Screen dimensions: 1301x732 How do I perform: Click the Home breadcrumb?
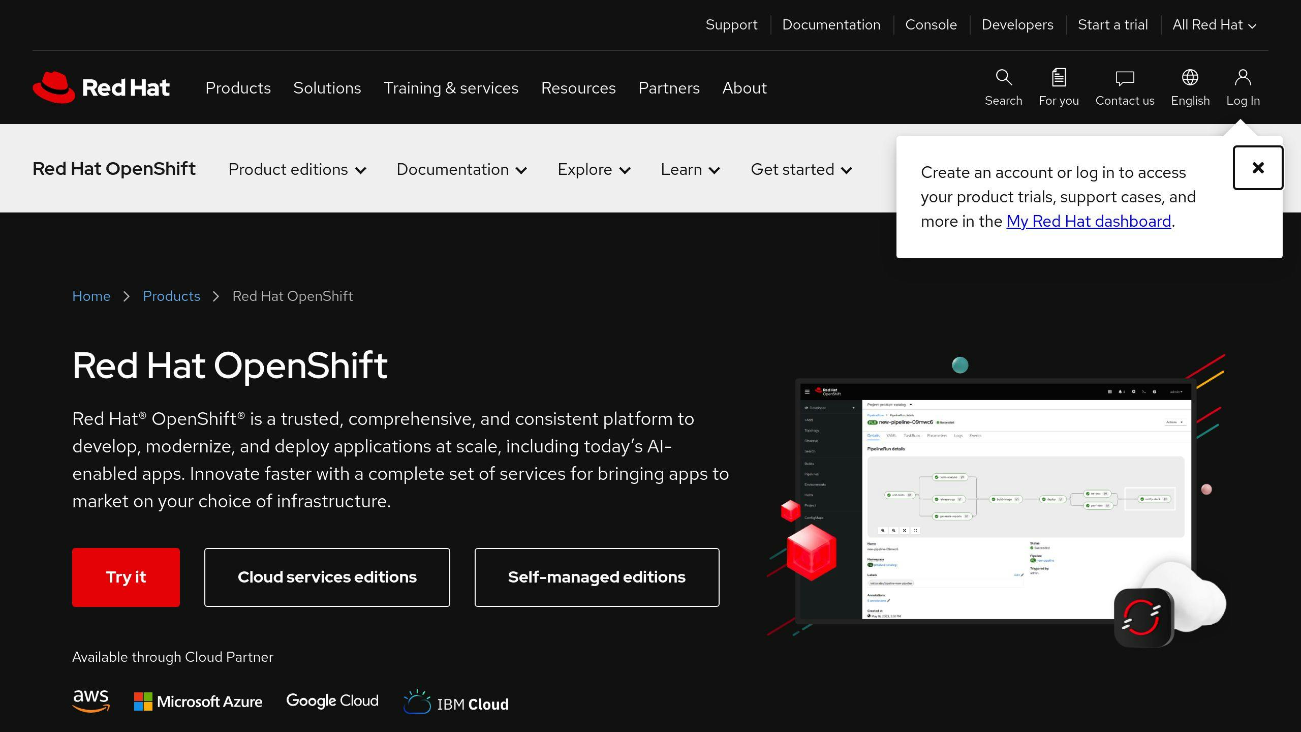coord(91,296)
